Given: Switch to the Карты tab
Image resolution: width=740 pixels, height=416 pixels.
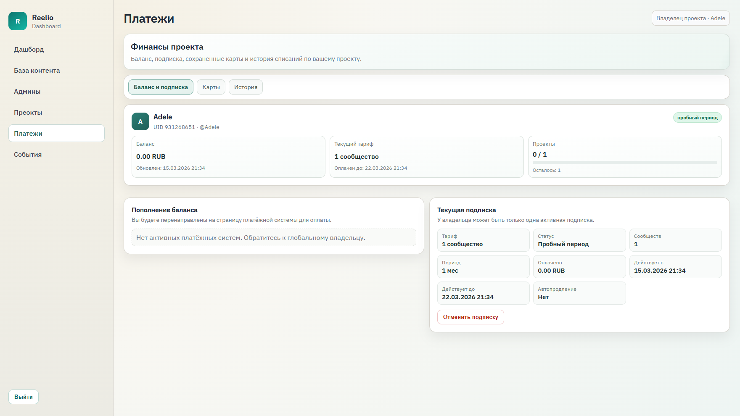Looking at the screenshot, I should click(x=211, y=87).
